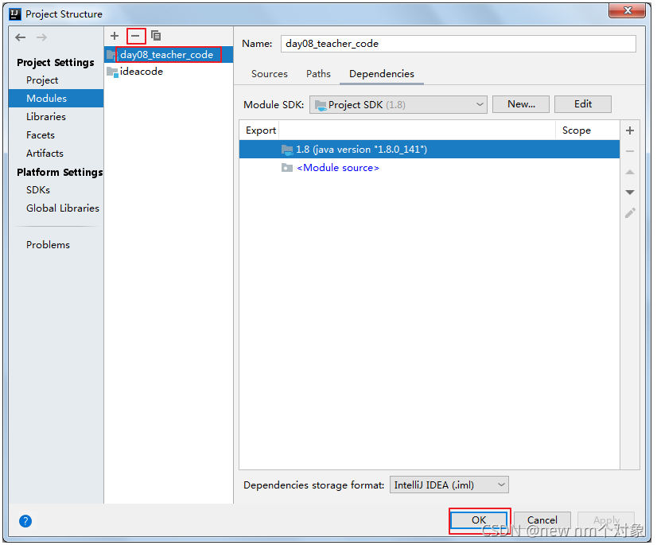The width and height of the screenshot is (657, 545).
Task: Open Artifacts settings section
Action: tap(45, 154)
